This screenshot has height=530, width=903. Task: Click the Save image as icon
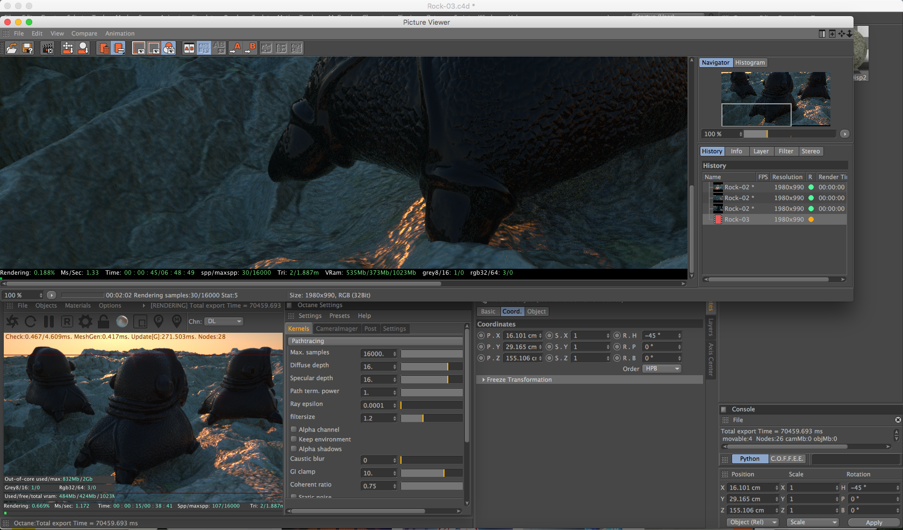[x=27, y=48]
